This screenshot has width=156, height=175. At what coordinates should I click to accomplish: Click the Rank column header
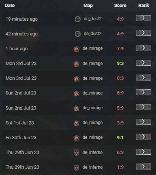coord(144,6)
